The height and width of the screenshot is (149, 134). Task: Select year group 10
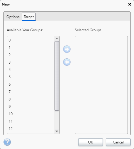pos(30,114)
